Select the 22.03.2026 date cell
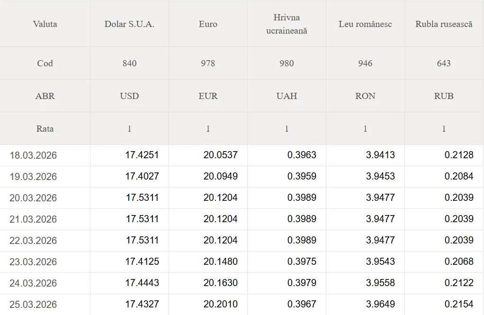This screenshot has height=315, width=484. coord(33,241)
